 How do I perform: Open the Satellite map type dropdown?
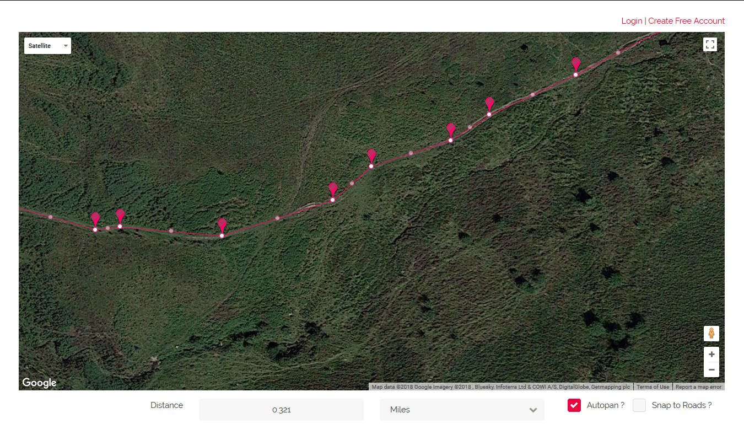pos(47,46)
